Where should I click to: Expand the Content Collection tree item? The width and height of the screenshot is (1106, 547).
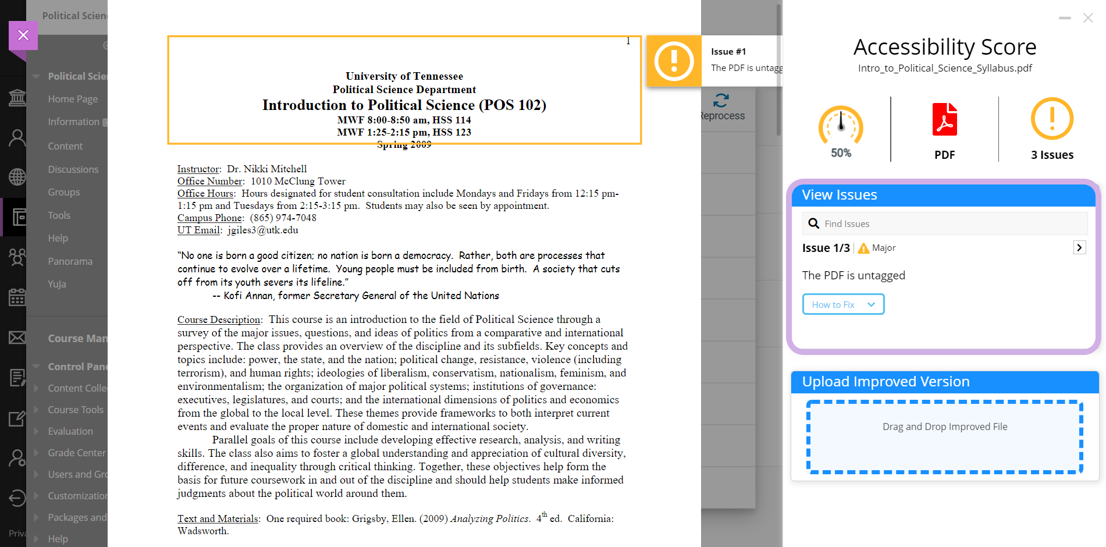point(36,388)
